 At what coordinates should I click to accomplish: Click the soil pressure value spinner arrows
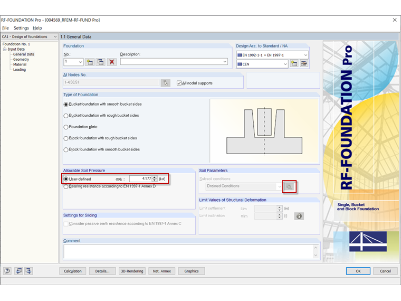155,178
